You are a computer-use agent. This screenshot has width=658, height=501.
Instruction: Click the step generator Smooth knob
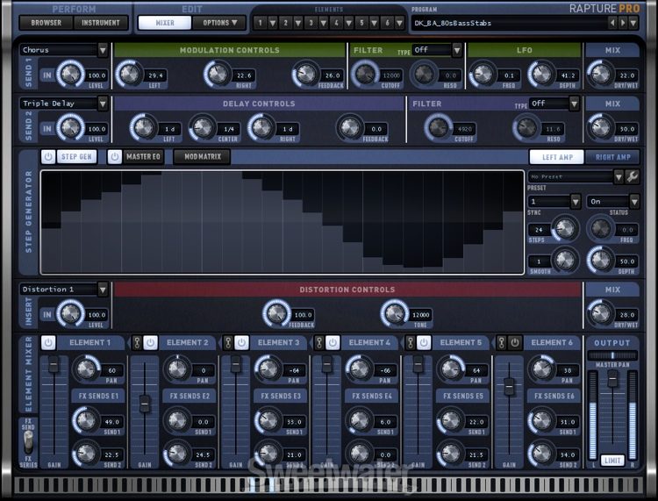pyautogui.click(x=565, y=260)
